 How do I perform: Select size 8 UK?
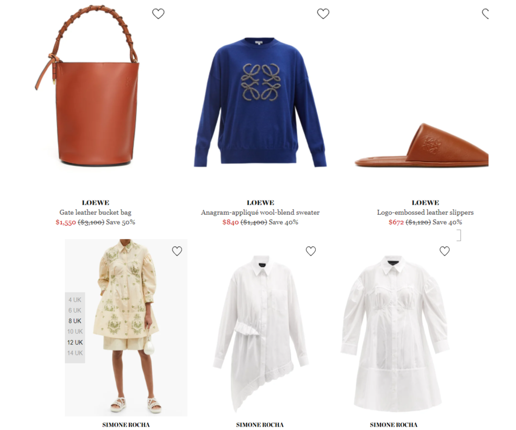(75, 321)
